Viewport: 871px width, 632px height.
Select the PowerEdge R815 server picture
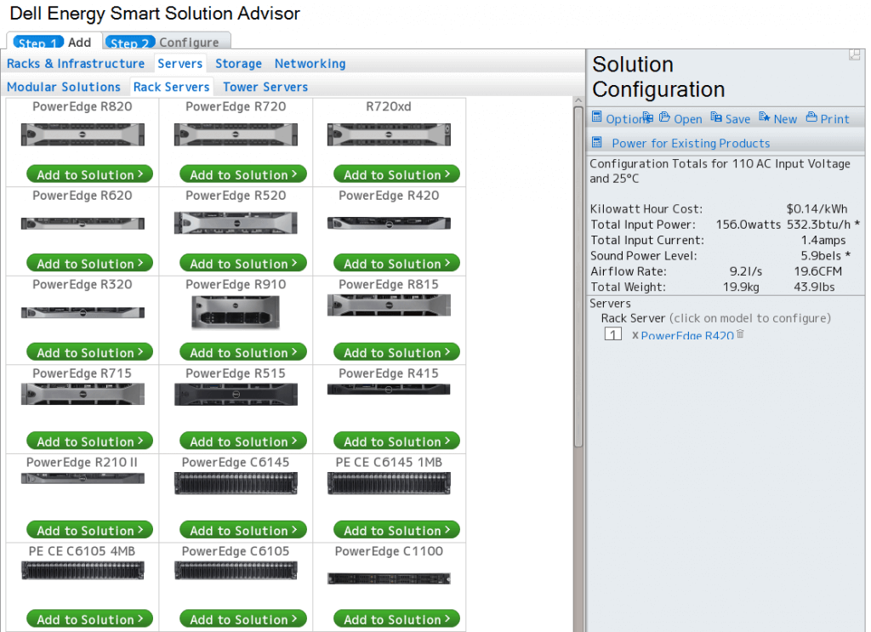(x=389, y=305)
